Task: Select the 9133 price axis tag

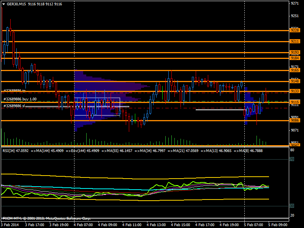Action: 294,91
